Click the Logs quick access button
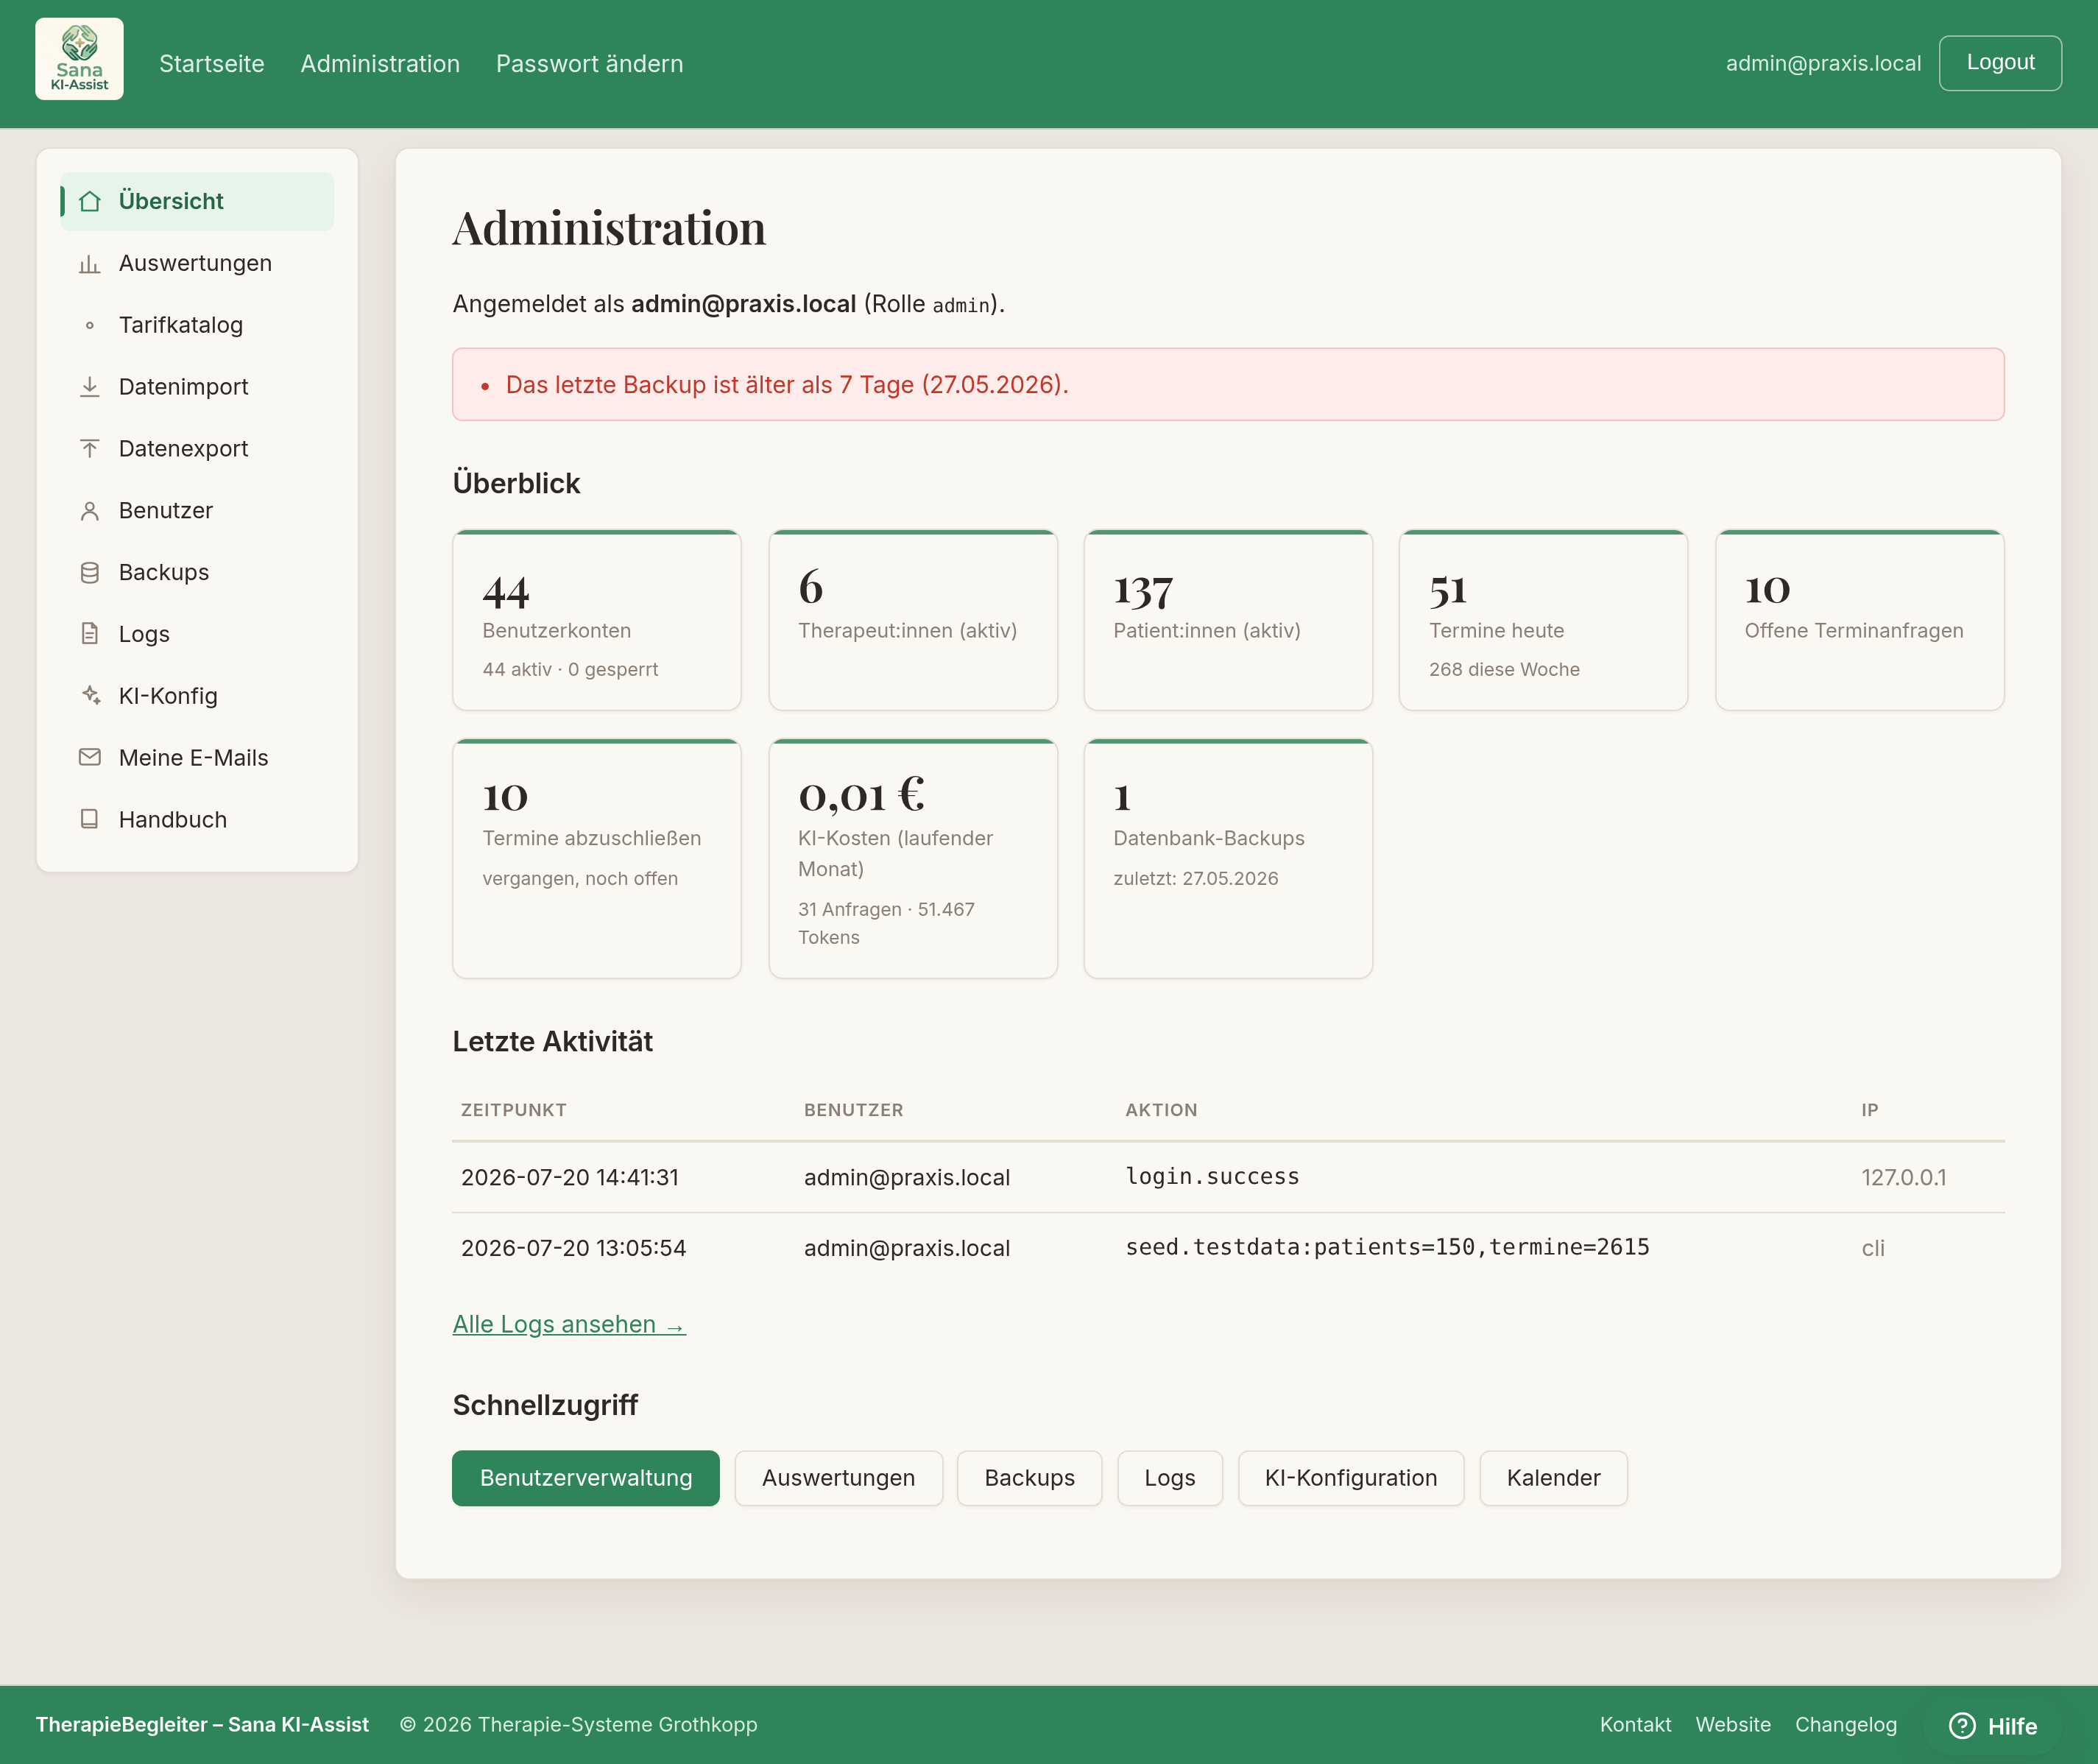The width and height of the screenshot is (2098, 1764). [x=1170, y=1478]
